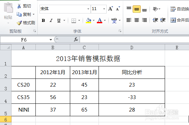Select cell 2012年1月
The height and width of the screenshot is (125, 189).
point(53,72)
